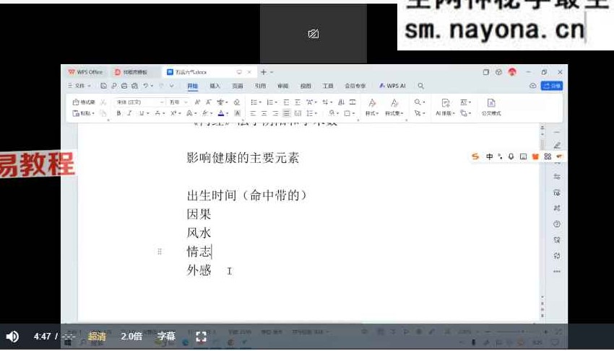This screenshot has height=351, width=614.
Task: Open the 插入 Insert ribbon tab
Action: (x=215, y=86)
